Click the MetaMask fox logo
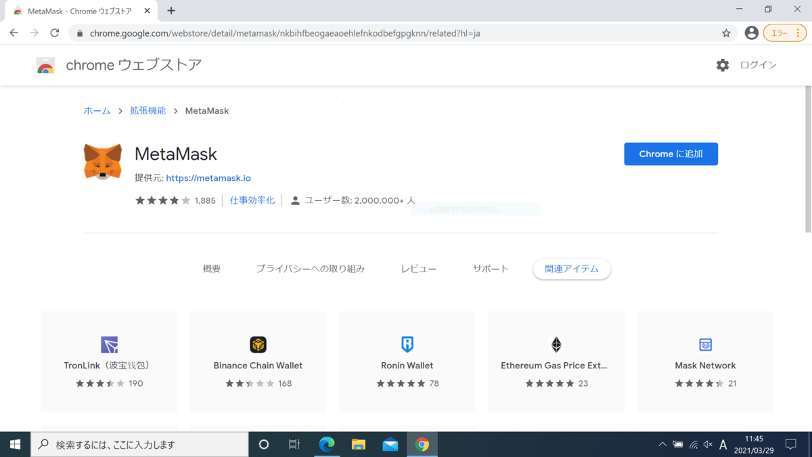The image size is (812, 457). pos(103,161)
